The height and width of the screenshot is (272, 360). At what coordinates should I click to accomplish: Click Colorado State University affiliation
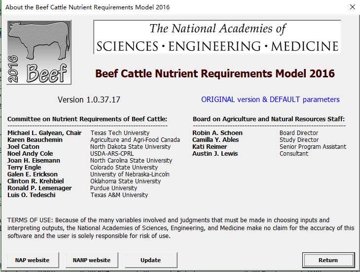[x=124, y=168]
